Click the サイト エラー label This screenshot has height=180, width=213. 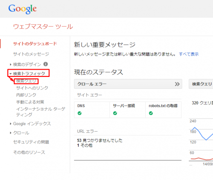coord(89,95)
